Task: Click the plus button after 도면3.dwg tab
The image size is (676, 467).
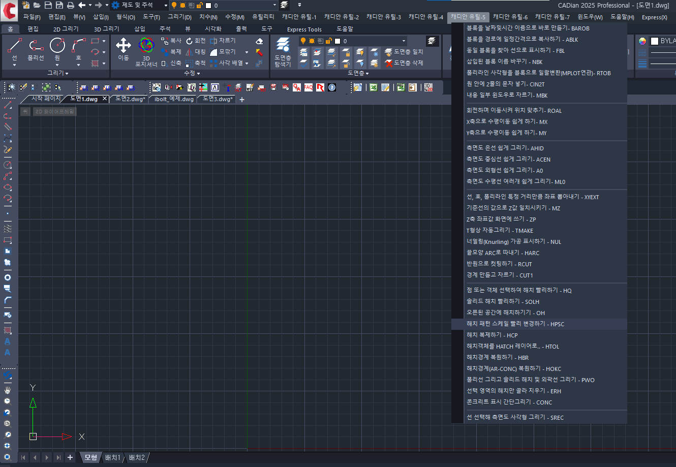Action: pyautogui.click(x=242, y=100)
